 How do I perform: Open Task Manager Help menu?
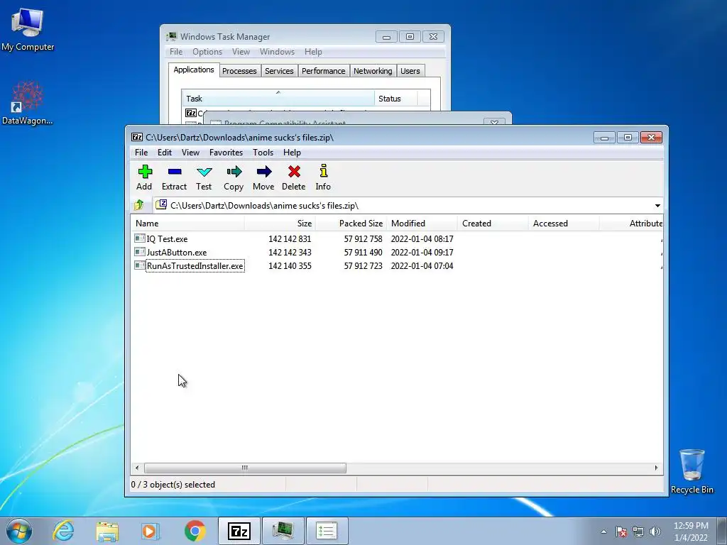pos(313,52)
